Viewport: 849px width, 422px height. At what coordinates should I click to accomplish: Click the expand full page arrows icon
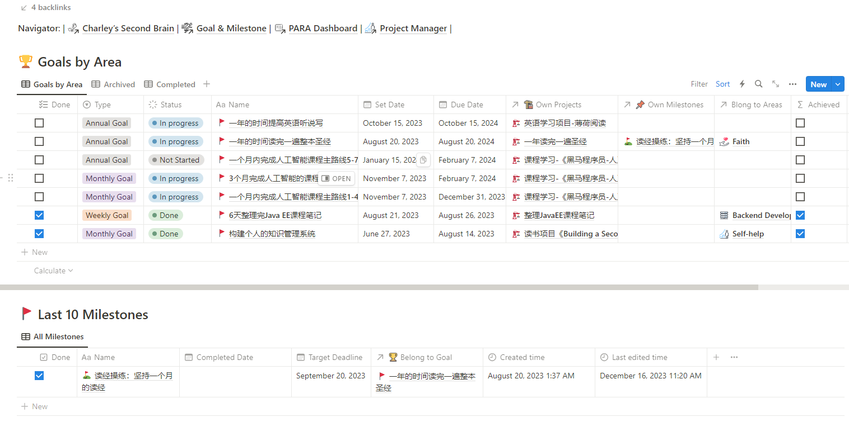[x=776, y=84]
